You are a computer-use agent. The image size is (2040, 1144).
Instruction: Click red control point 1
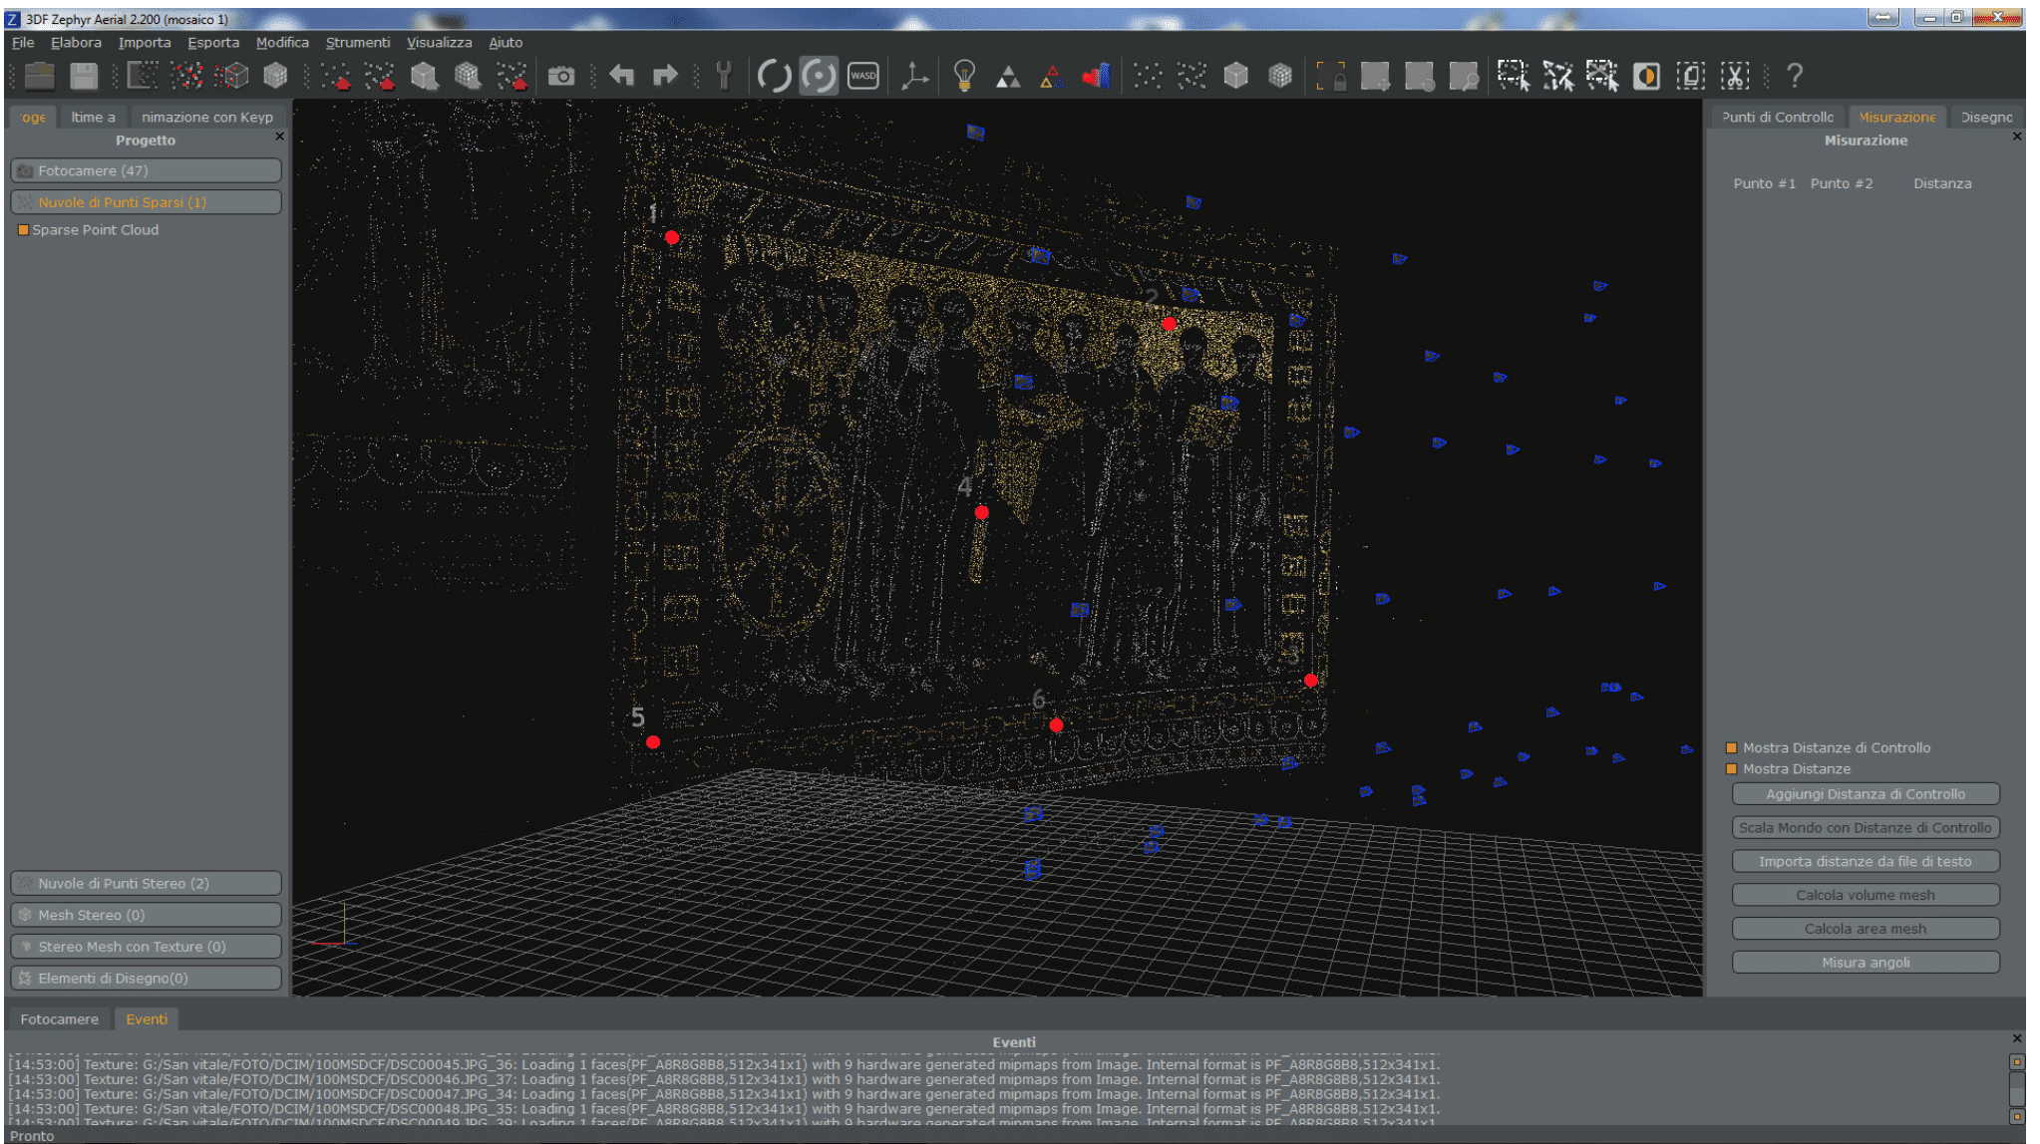pyautogui.click(x=672, y=237)
